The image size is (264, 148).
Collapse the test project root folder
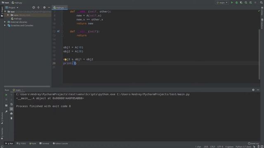tap(5, 12)
